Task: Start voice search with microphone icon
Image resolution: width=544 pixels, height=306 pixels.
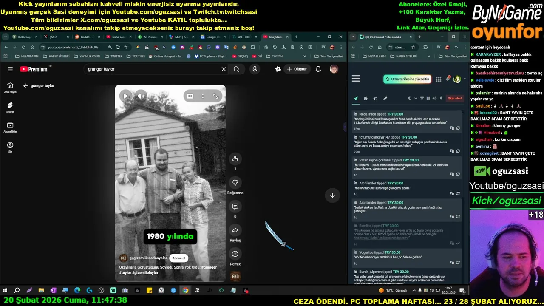Action: (x=255, y=69)
